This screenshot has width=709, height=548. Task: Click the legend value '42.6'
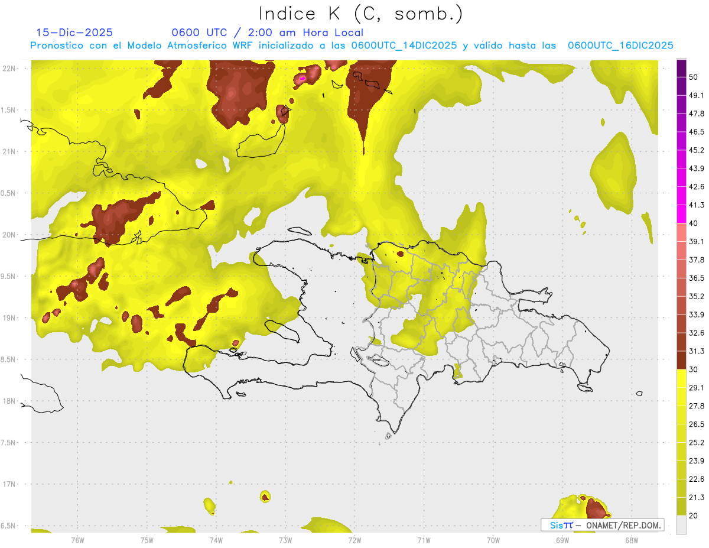[697, 187]
